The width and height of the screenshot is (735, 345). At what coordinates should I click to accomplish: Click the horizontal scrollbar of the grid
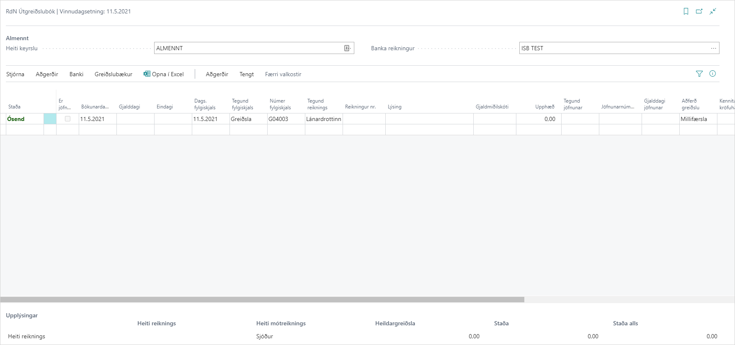[262, 299]
